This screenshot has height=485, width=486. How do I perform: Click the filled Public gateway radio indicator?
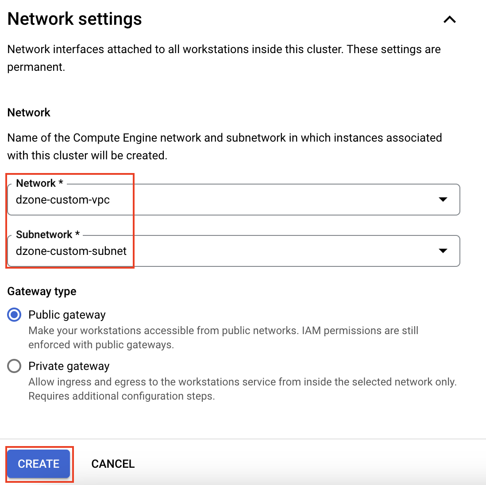(14, 315)
